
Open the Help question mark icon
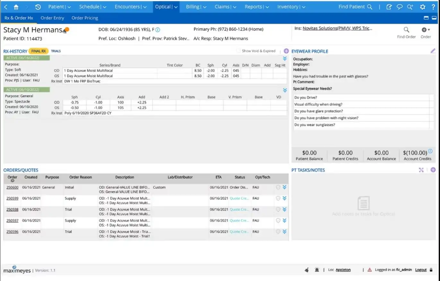click(x=434, y=6)
